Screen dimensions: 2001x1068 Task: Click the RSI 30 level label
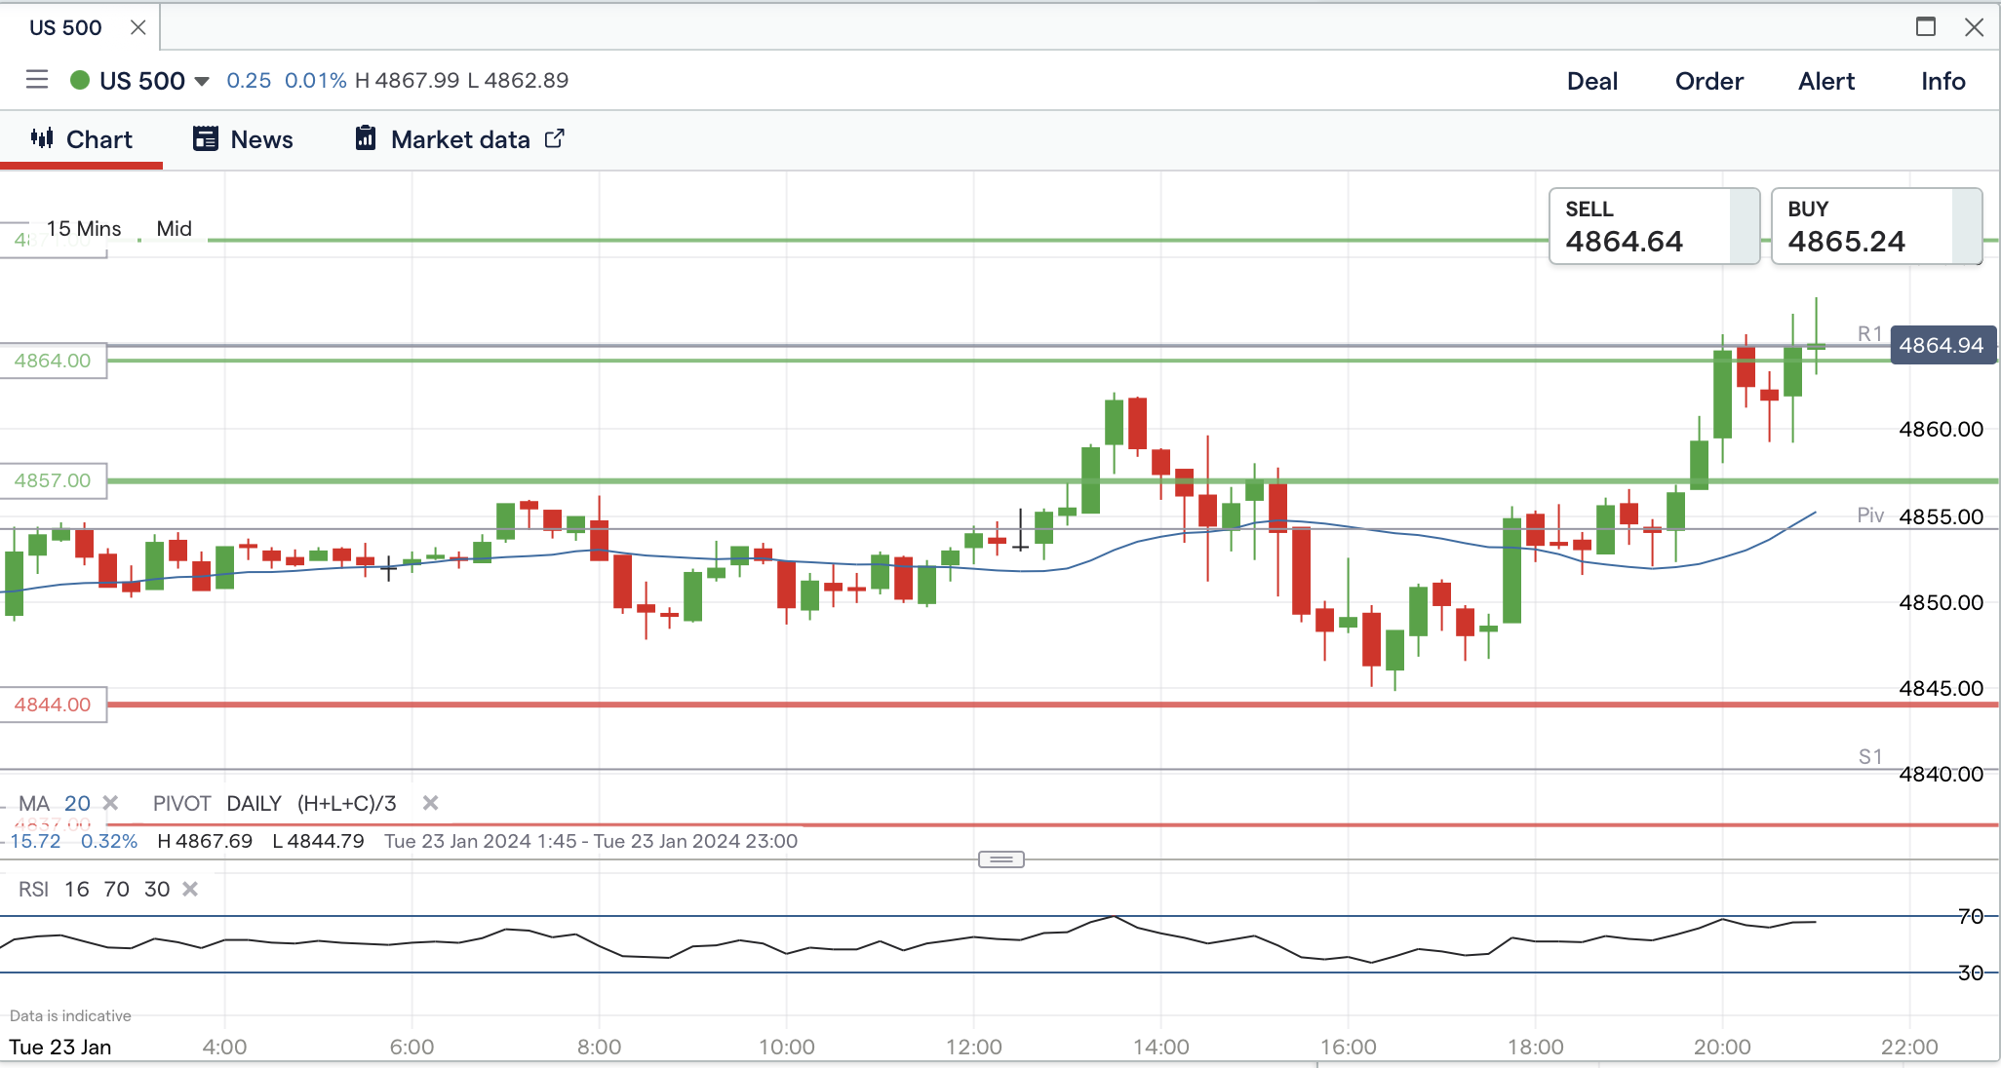tap(1971, 973)
